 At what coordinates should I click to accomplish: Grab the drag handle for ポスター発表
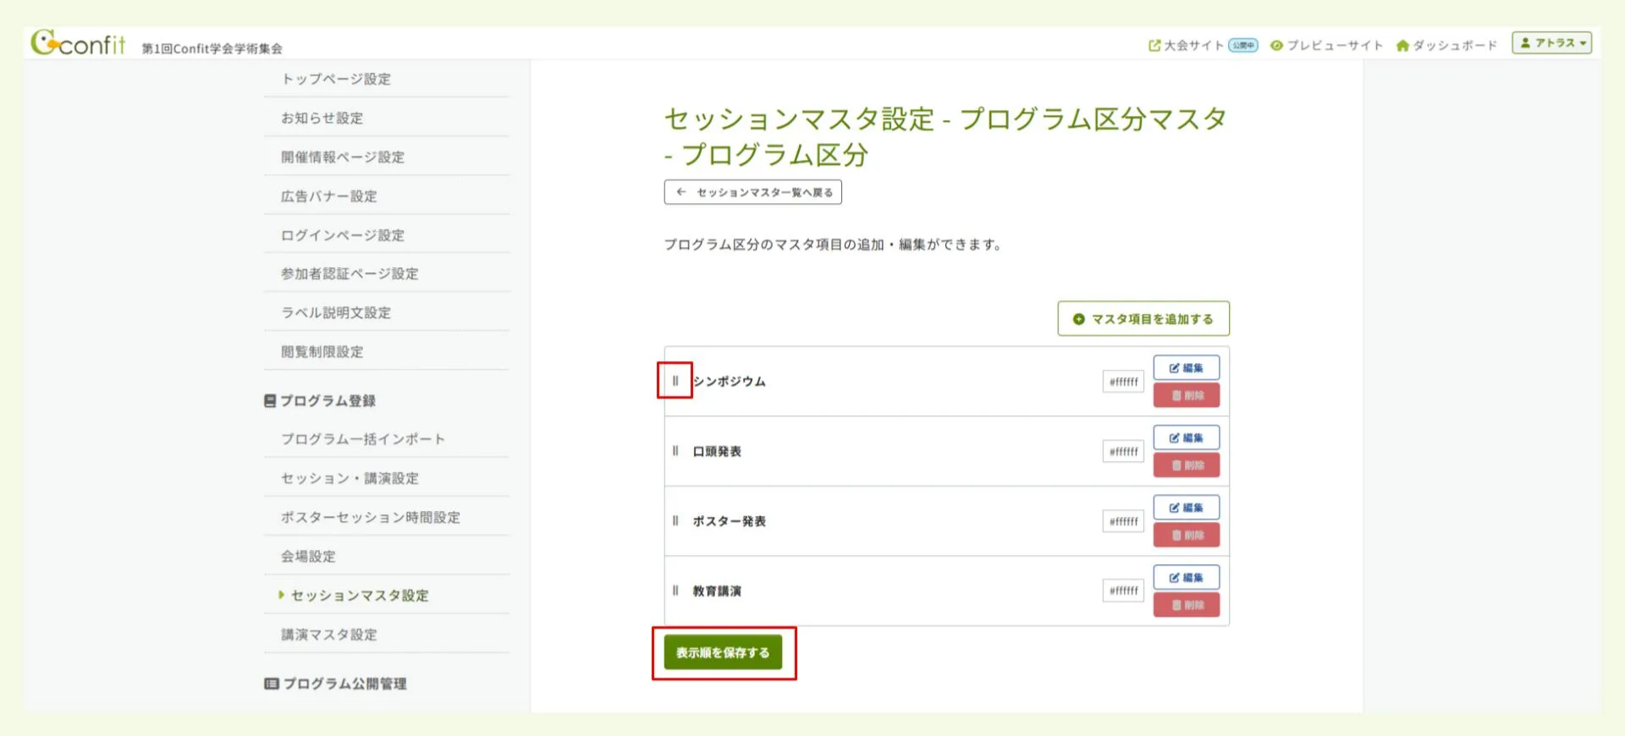(x=675, y=520)
